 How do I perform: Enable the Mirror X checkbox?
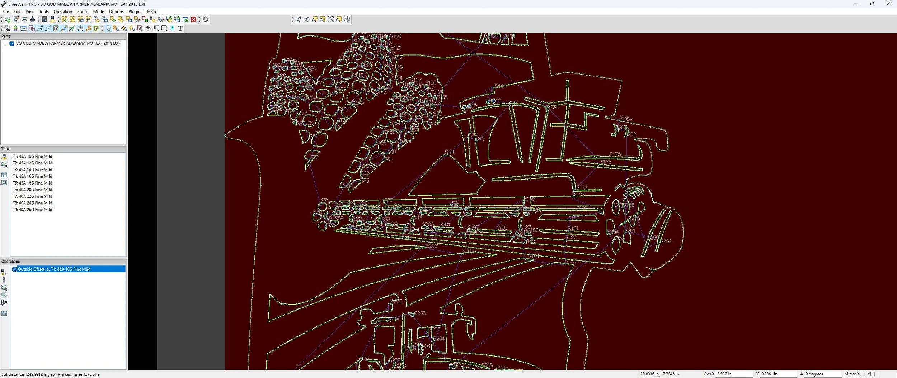(x=862, y=374)
